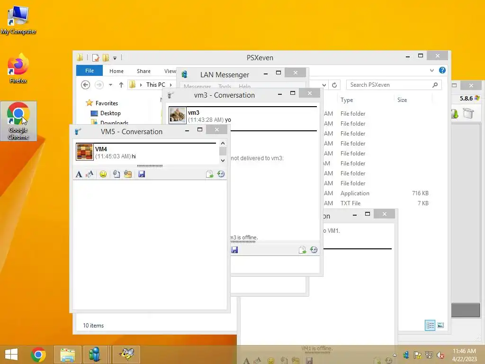485x364 pixels.
Task: Click into VM5 message input area
Action: [x=150, y=245]
